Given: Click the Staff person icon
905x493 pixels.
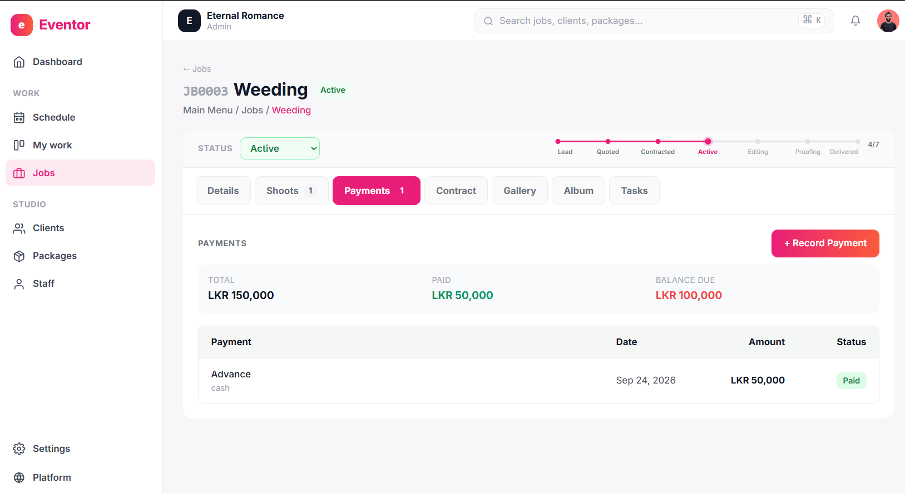Looking at the screenshot, I should coord(19,283).
